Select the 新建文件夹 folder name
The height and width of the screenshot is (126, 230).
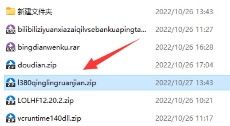pyautogui.click(x=35, y=12)
